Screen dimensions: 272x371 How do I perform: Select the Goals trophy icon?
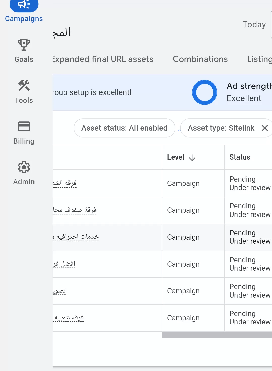point(24,45)
